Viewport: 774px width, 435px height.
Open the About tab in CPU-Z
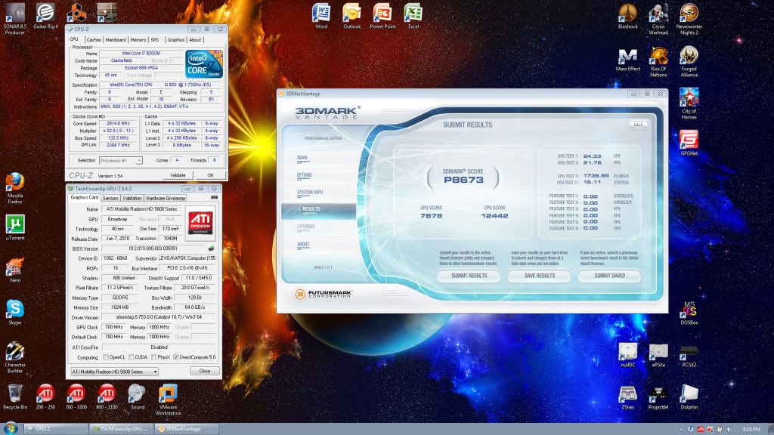tap(195, 40)
